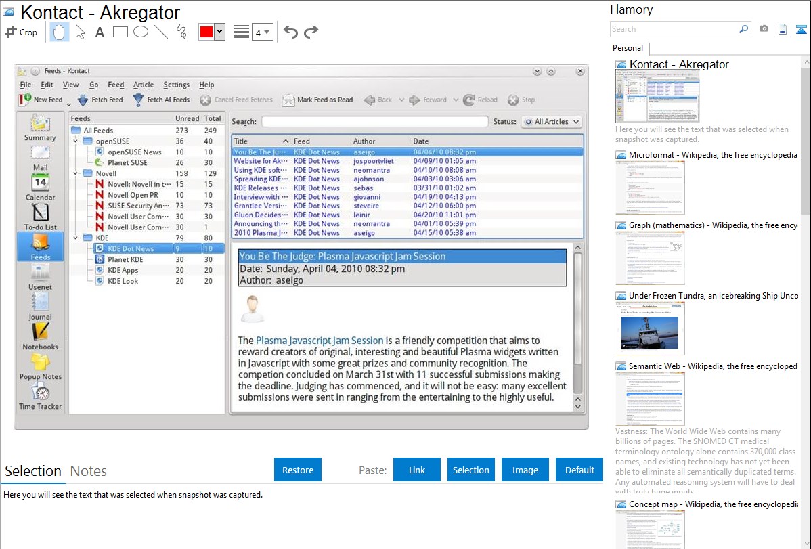
Task: Click the Stop toolbar icon
Action: (513, 100)
